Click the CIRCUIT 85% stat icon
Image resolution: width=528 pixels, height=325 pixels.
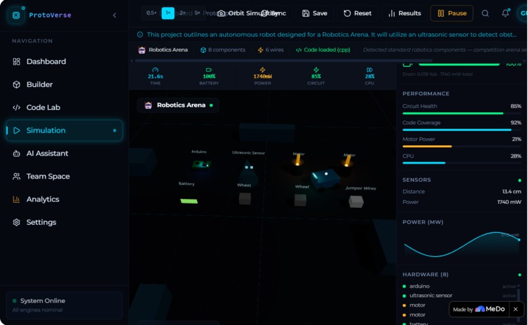click(316, 70)
